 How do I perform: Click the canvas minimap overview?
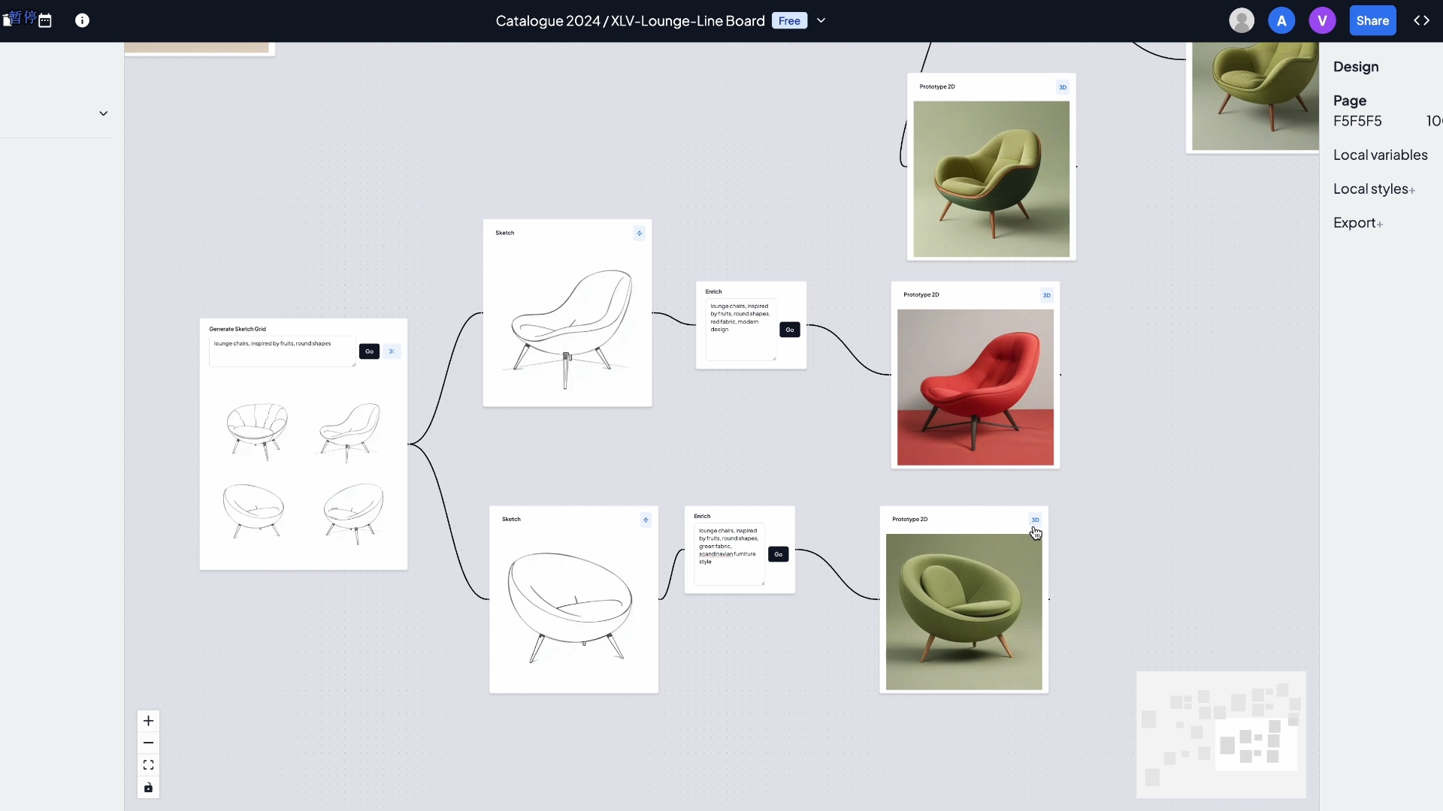click(x=1221, y=734)
